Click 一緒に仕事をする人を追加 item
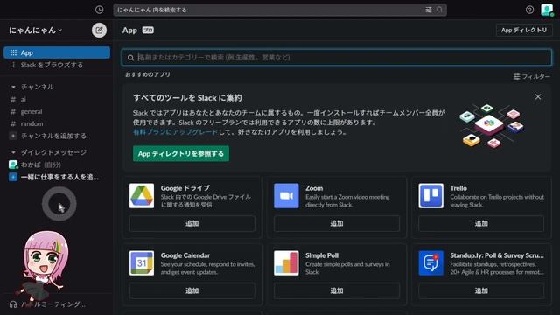Viewport: 560px width, 315px height. tap(59, 177)
